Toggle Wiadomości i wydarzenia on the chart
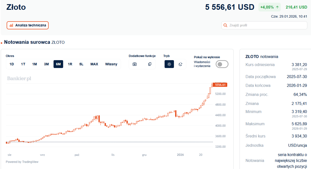This screenshot has width=311, height=169. (x=222, y=64)
